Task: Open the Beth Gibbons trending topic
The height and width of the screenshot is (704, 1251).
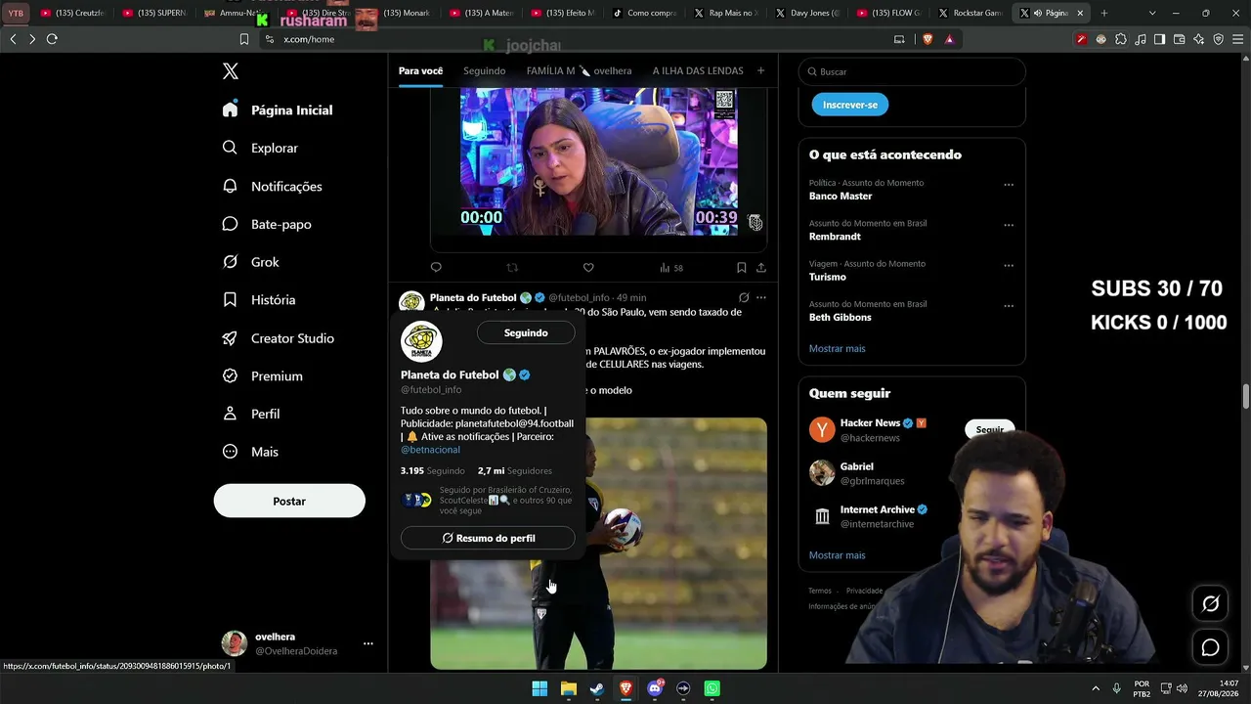Action: pyautogui.click(x=841, y=317)
